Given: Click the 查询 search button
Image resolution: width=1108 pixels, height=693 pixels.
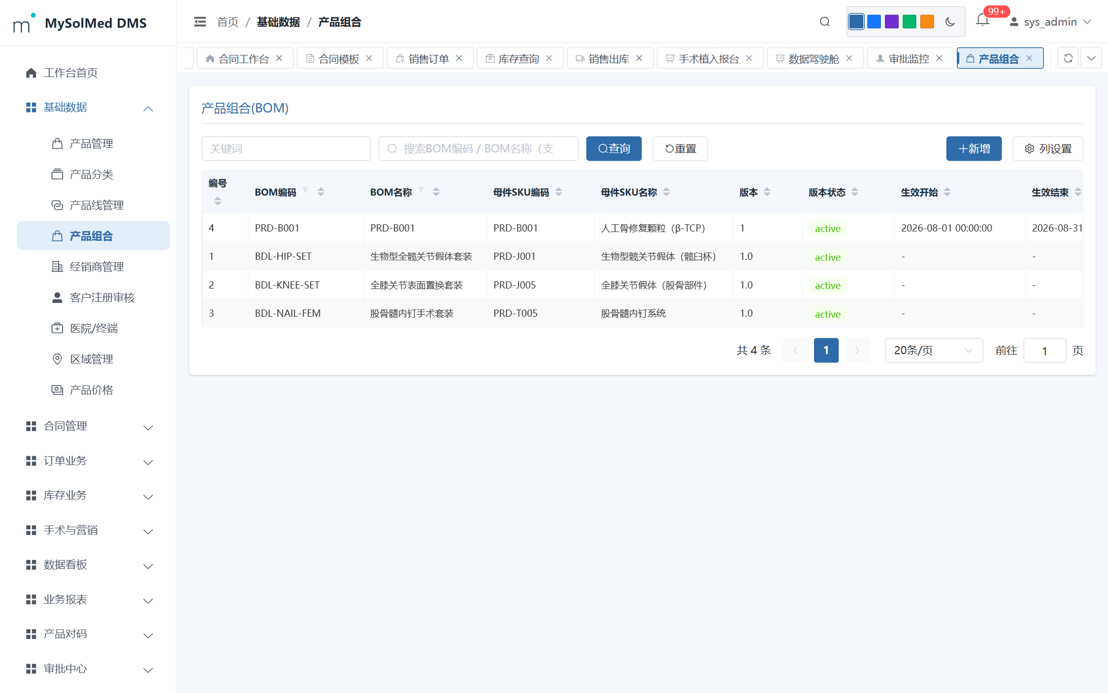Looking at the screenshot, I should (614, 148).
